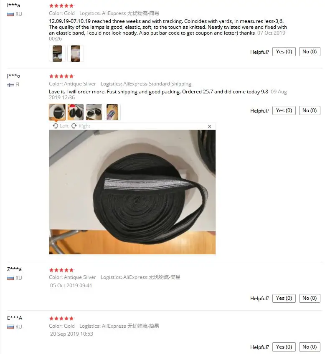The image size is (325, 354).
Task: Click the Finland flag beside J***o
Action: click(x=10, y=85)
